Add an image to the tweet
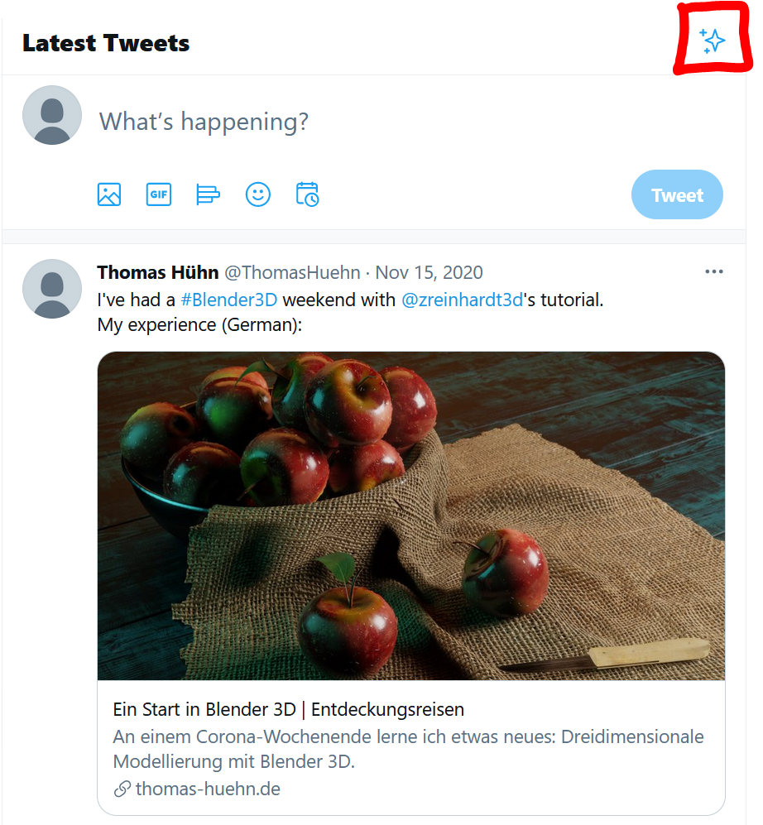The width and height of the screenshot is (763, 825). click(109, 194)
